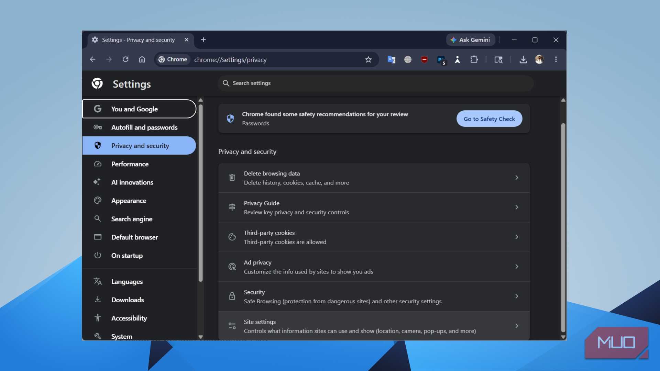Click the Security lock icon

[x=232, y=296]
